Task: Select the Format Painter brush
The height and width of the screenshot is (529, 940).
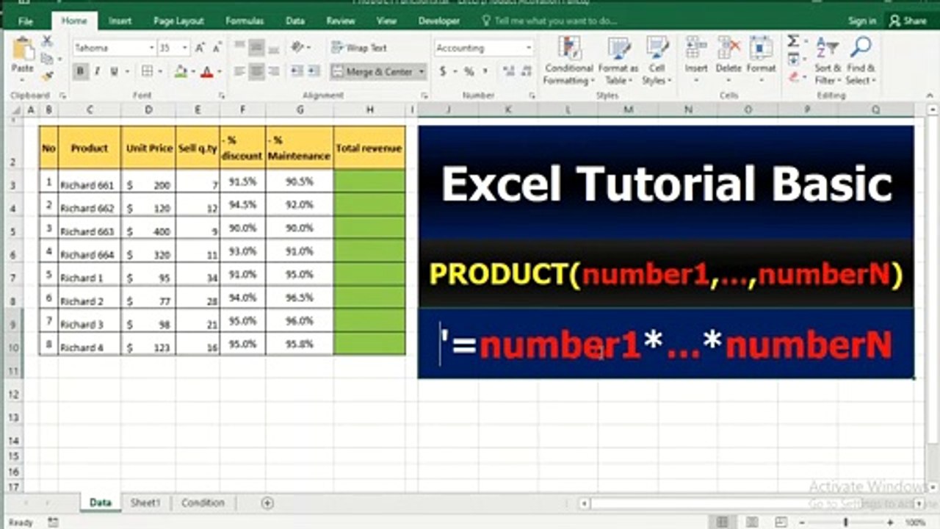Action: tap(47, 75)
